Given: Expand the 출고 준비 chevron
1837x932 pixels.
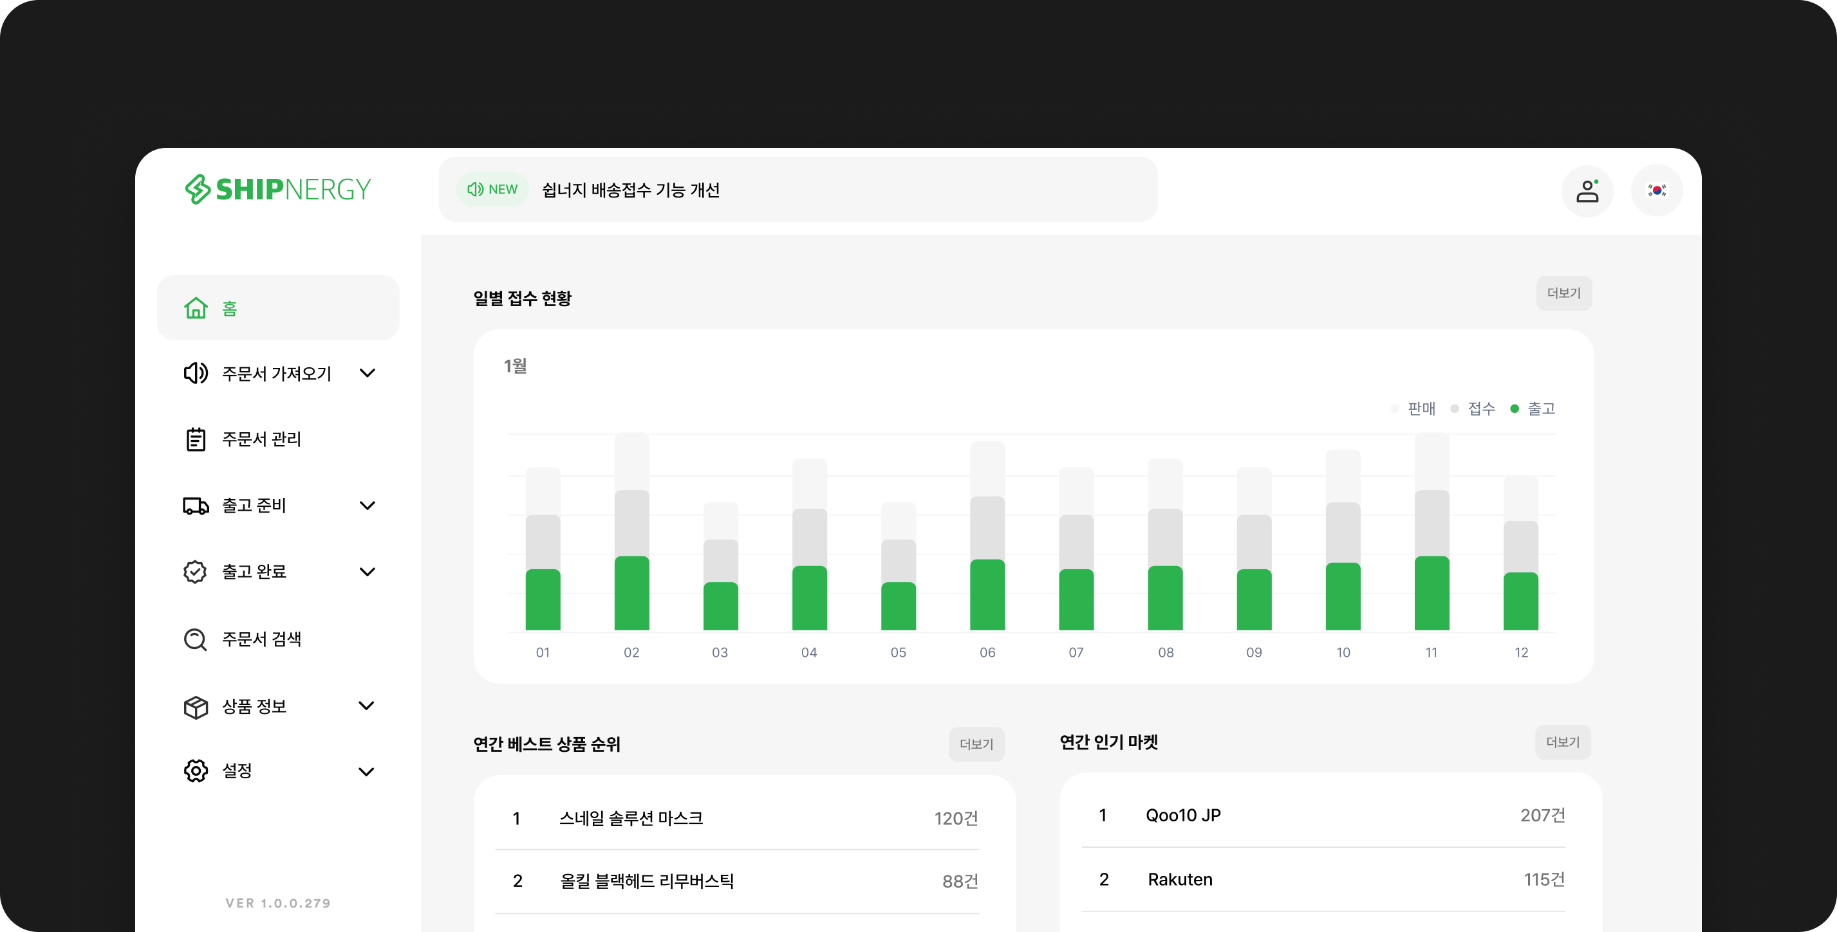Looking at the screenshot, I should coord(368,505).
